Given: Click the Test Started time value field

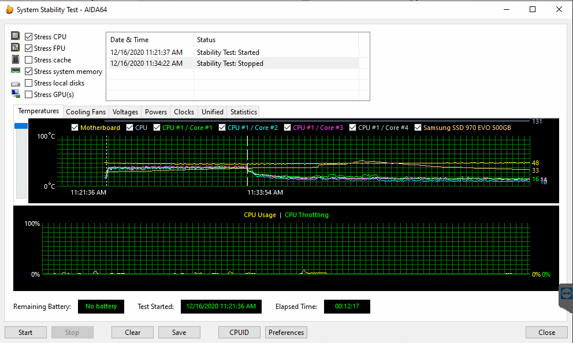Looking at the screenshot, I should (x=221, y=307).
